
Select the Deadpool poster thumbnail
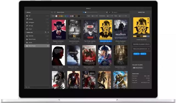tap(121, 29)
